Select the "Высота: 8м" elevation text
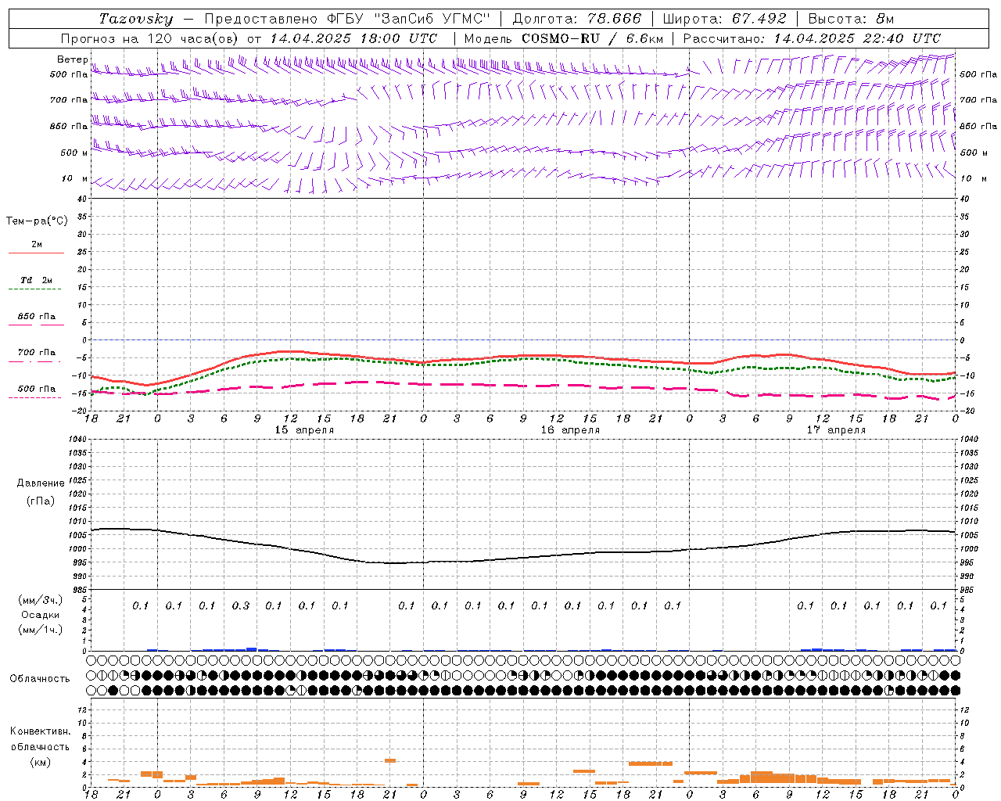The image size is (1001, 801). click(851, 19)
